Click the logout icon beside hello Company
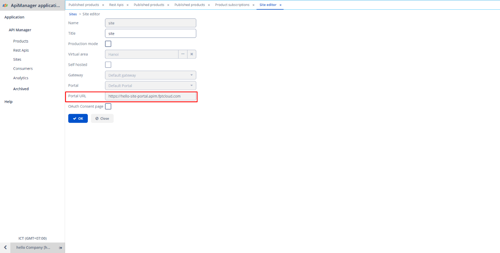 [61, 248]
